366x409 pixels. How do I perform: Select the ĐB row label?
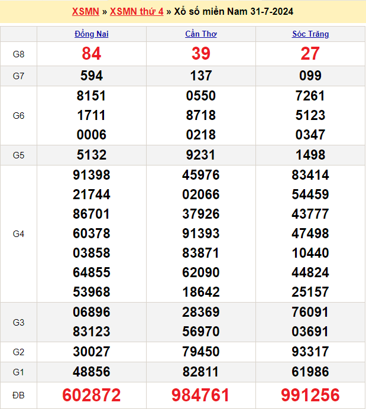[x=18, y=395]
